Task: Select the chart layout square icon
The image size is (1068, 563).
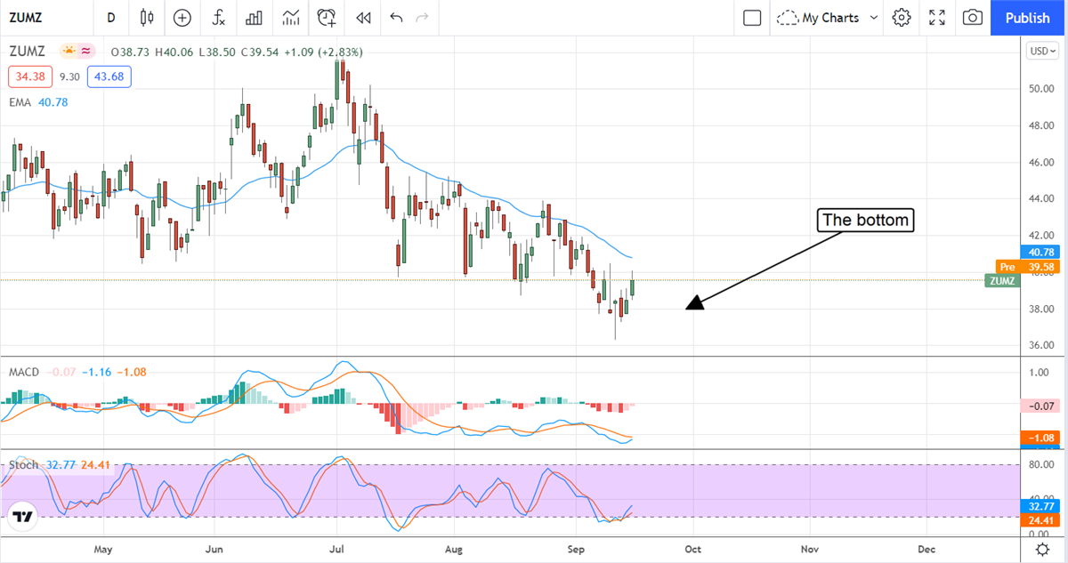Action: (752, 17)
